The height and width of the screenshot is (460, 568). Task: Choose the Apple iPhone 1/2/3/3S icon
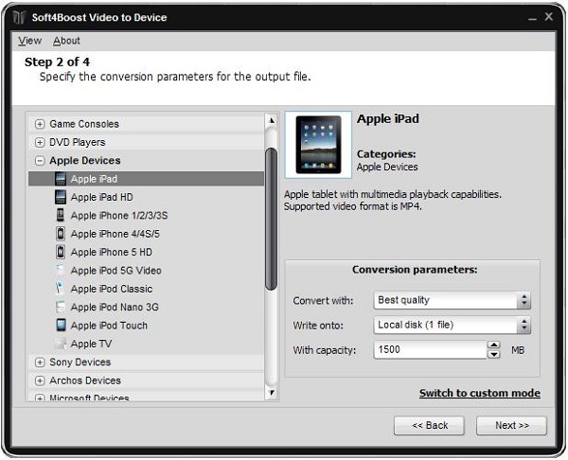[62, 215]
